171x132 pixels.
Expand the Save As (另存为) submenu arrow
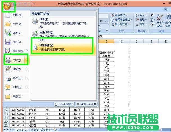click(27, 51)
